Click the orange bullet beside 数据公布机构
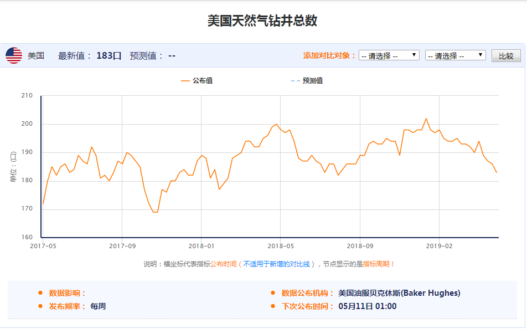The height and width of the screenshot is (329, 527). click(272, 293)
